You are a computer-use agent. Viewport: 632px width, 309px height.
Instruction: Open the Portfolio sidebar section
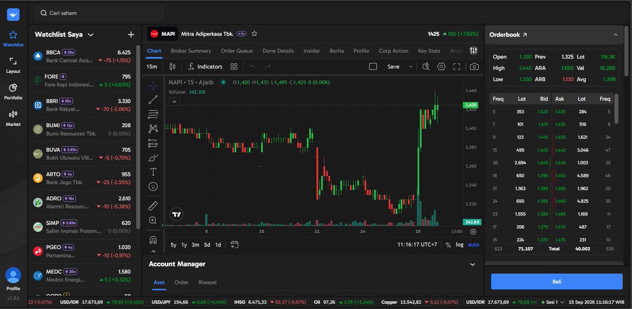[13, 92]
